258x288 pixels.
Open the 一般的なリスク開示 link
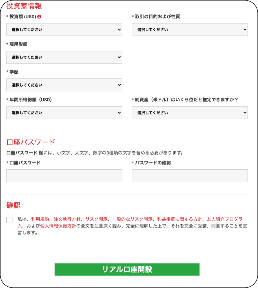click(x=132, y=219)
